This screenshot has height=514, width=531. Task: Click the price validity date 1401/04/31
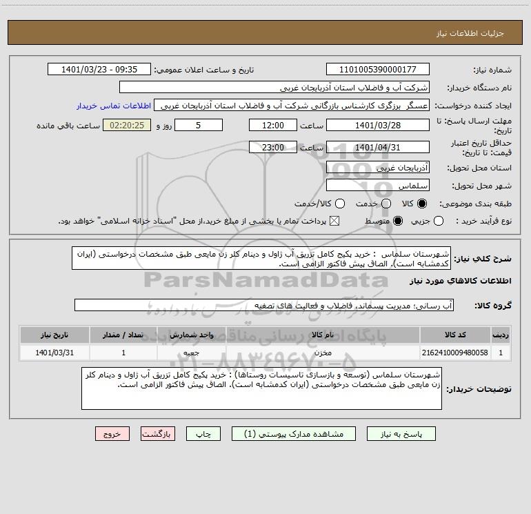(378, 147)
